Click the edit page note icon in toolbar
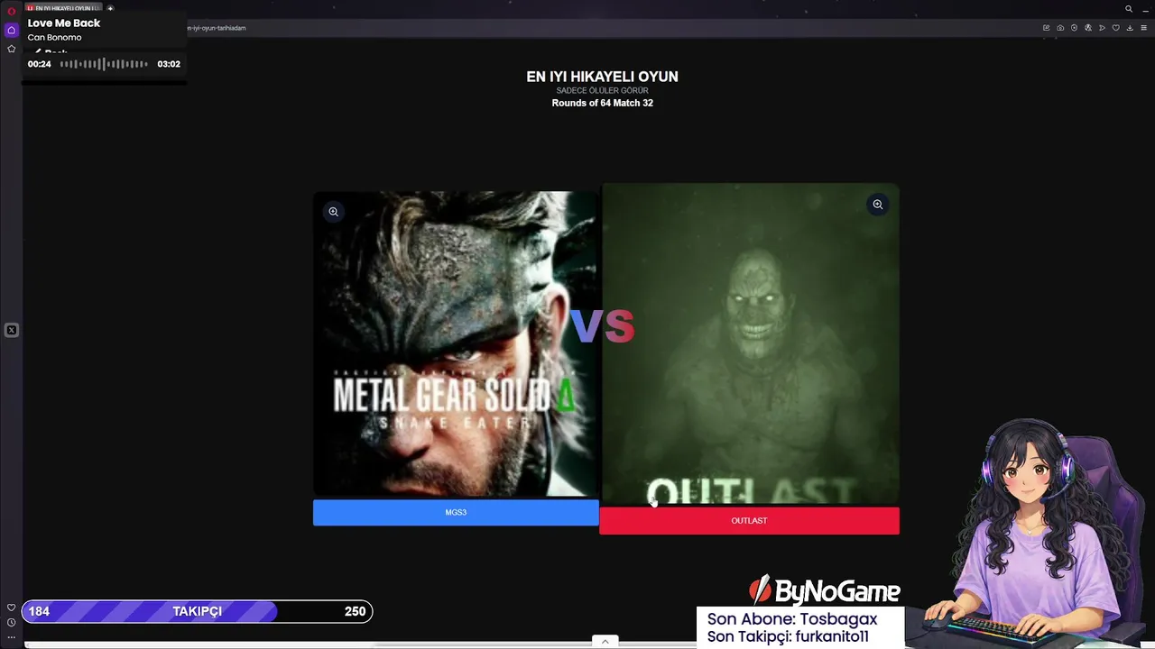Viewport: 1155px width, 649px height. pos(1047,28)
